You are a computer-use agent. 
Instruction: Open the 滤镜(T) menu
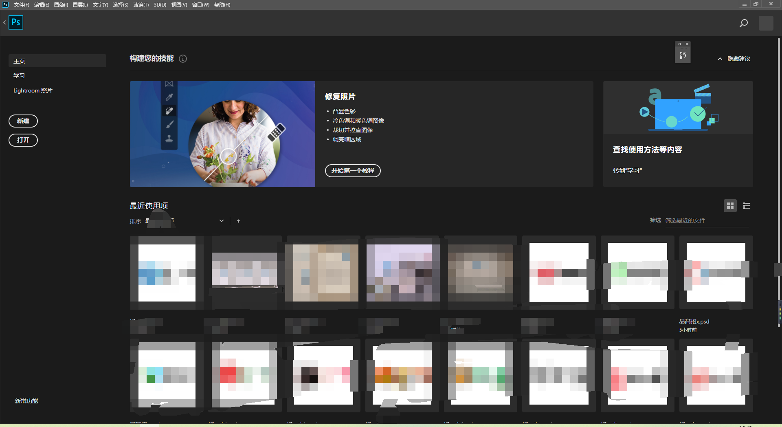coord(141,5)
